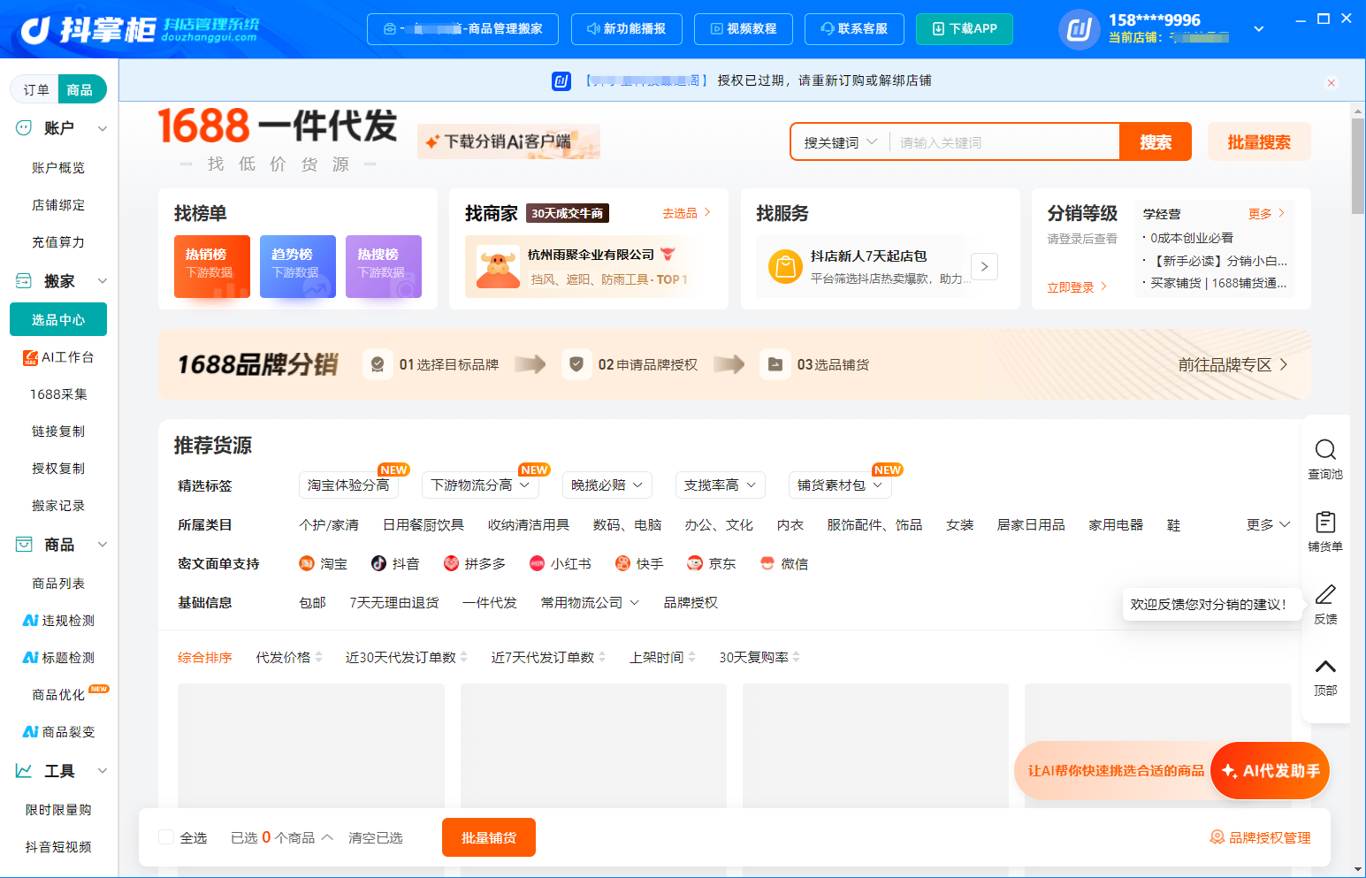The height and width of the screenshot is (878, 1366).
Task: Collapse the 账户 sidebar section
Action: [x=103, y=128]
